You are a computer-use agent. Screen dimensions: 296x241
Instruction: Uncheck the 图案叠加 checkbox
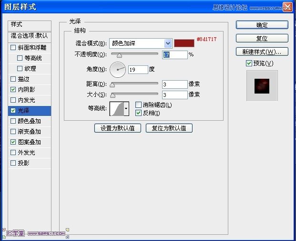click(x=13, y=142)
